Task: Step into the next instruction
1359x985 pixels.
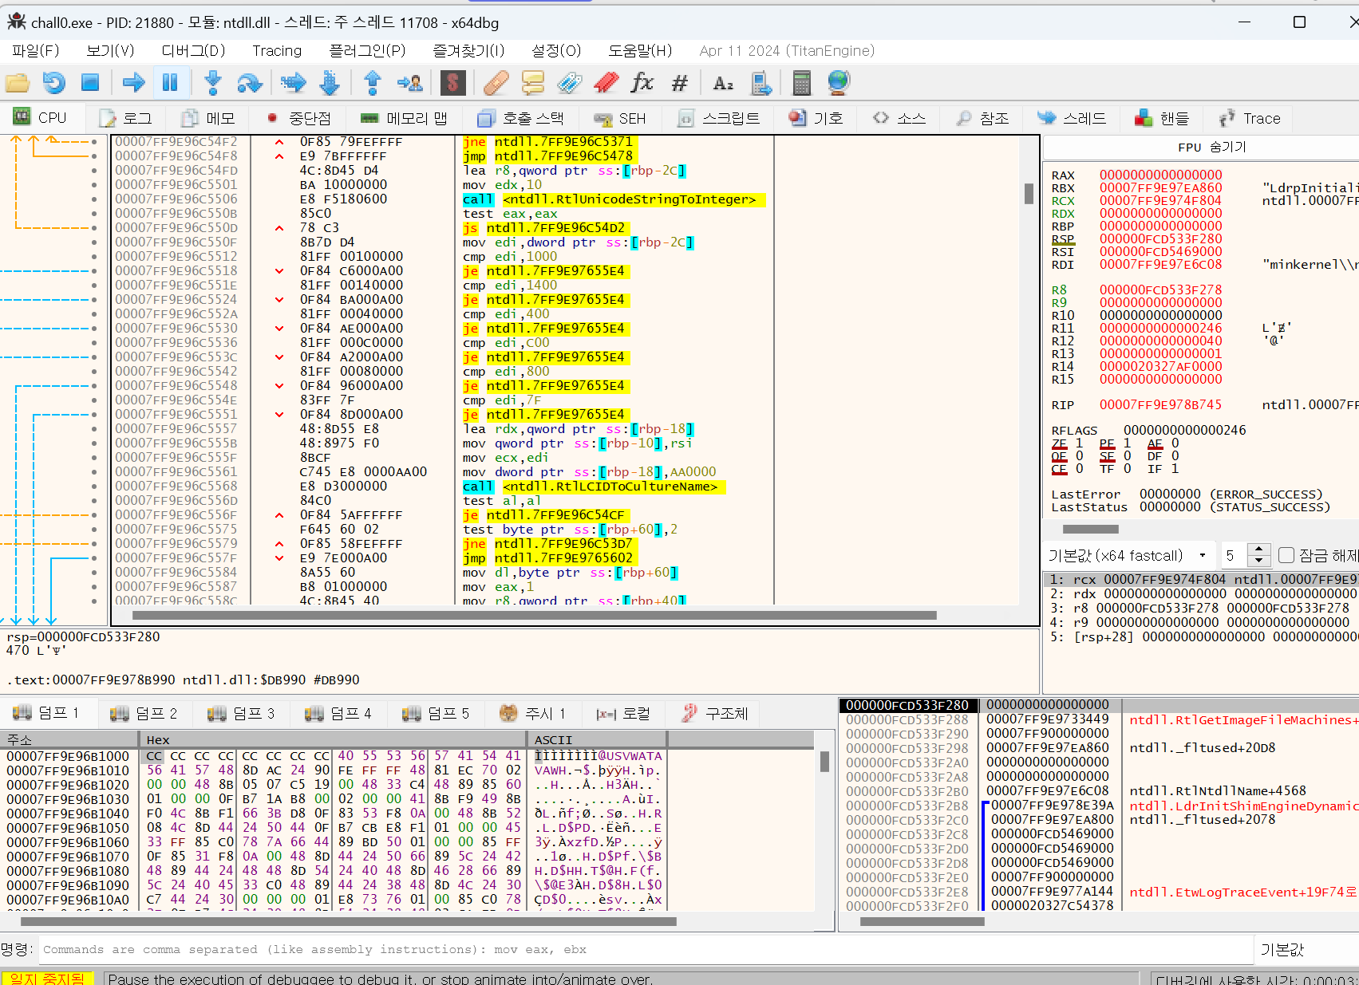Action: tap(211, 82)
